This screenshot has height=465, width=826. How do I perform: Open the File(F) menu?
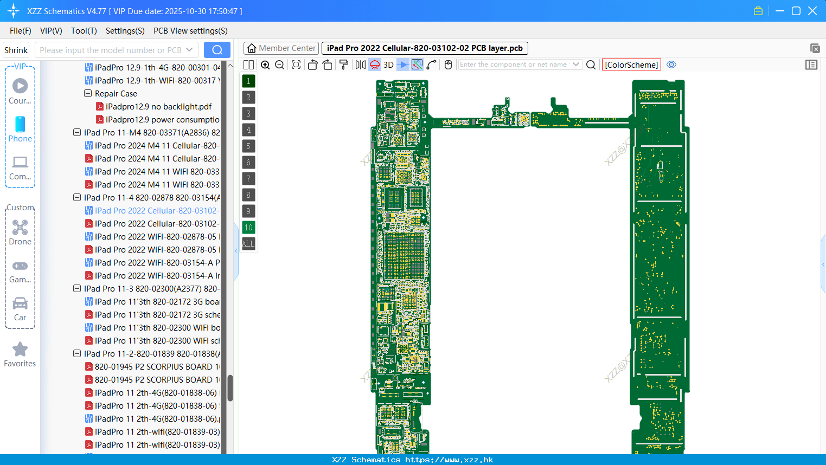click(x=21, y=31)
